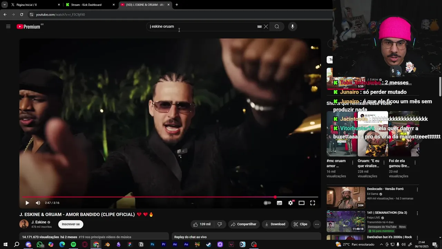This screenshot has height=249, width=442.
Task: Click the #19 nos principais vídeos de música text
Action: click(x=105, y=237)
